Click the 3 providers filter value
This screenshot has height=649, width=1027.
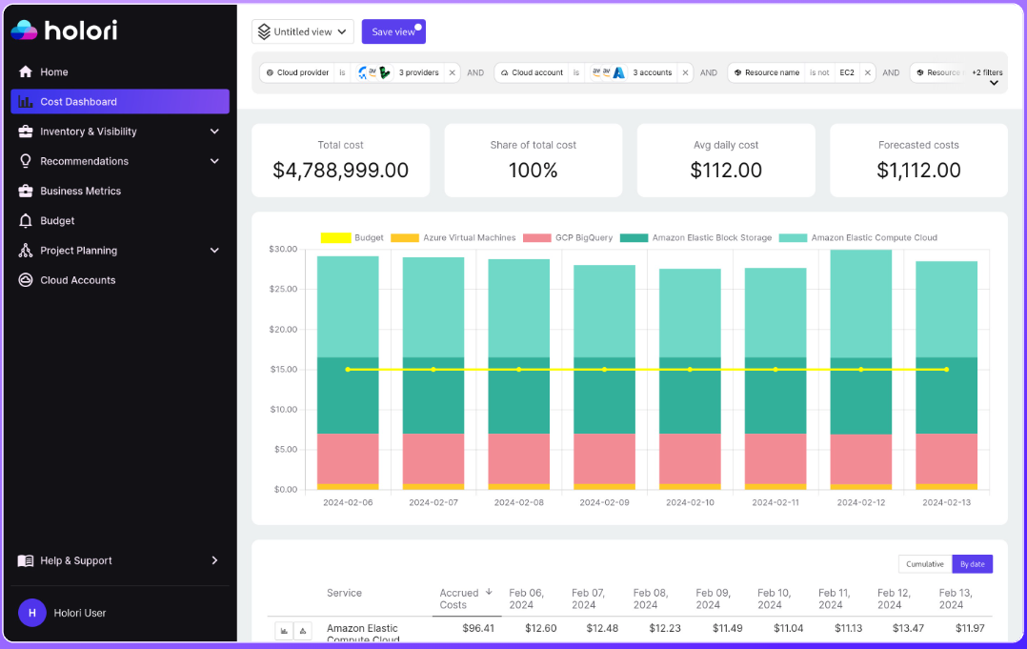point(418,72)
